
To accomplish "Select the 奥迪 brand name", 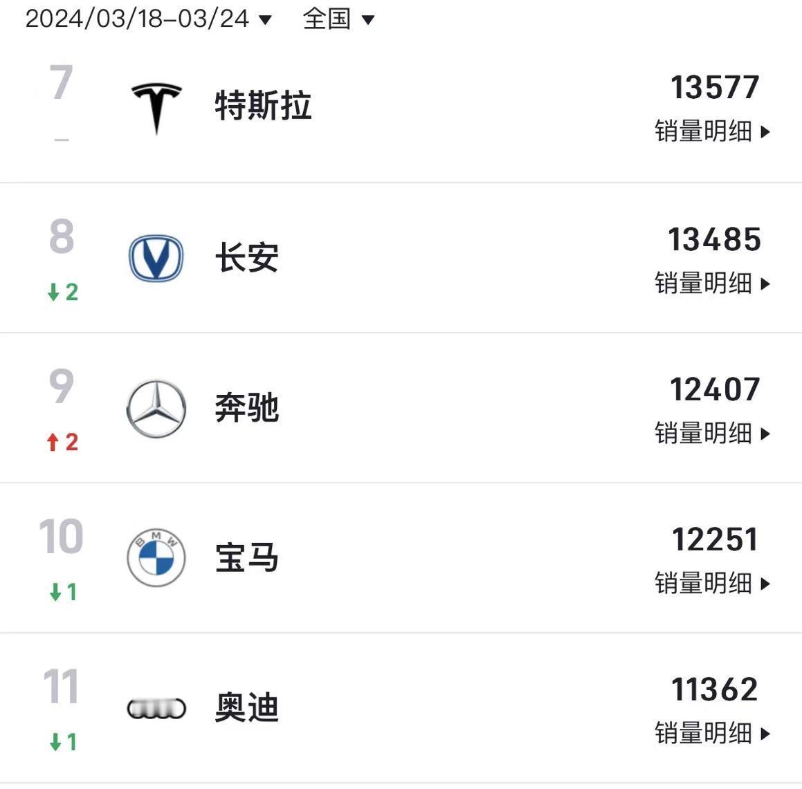I will (x=247, y=708).
